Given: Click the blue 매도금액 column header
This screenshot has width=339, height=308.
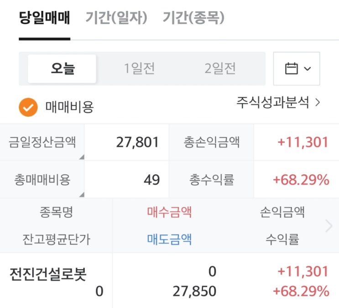Looking at the screenshot, I should pos(169,239).
